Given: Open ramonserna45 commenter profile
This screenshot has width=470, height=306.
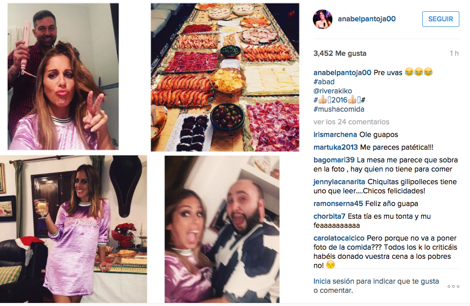Looking at the screenshot, I should pyautogui.click(x=338, y=203).
